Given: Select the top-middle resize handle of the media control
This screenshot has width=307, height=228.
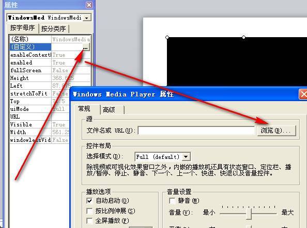Looking at the screenshot, I should pos(243,37).
